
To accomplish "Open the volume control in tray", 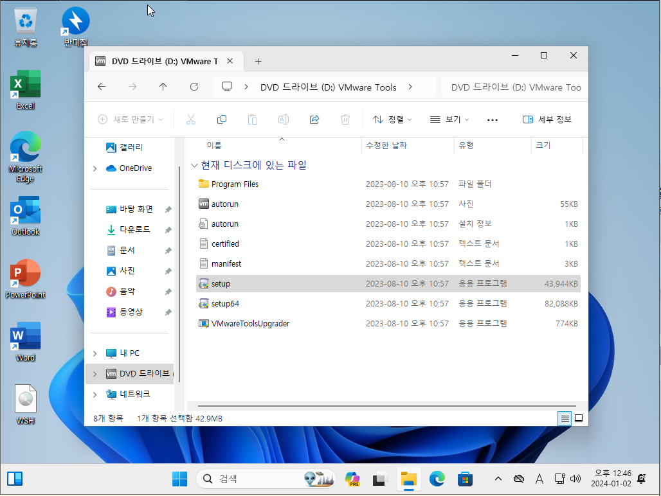I will [575, 479].
